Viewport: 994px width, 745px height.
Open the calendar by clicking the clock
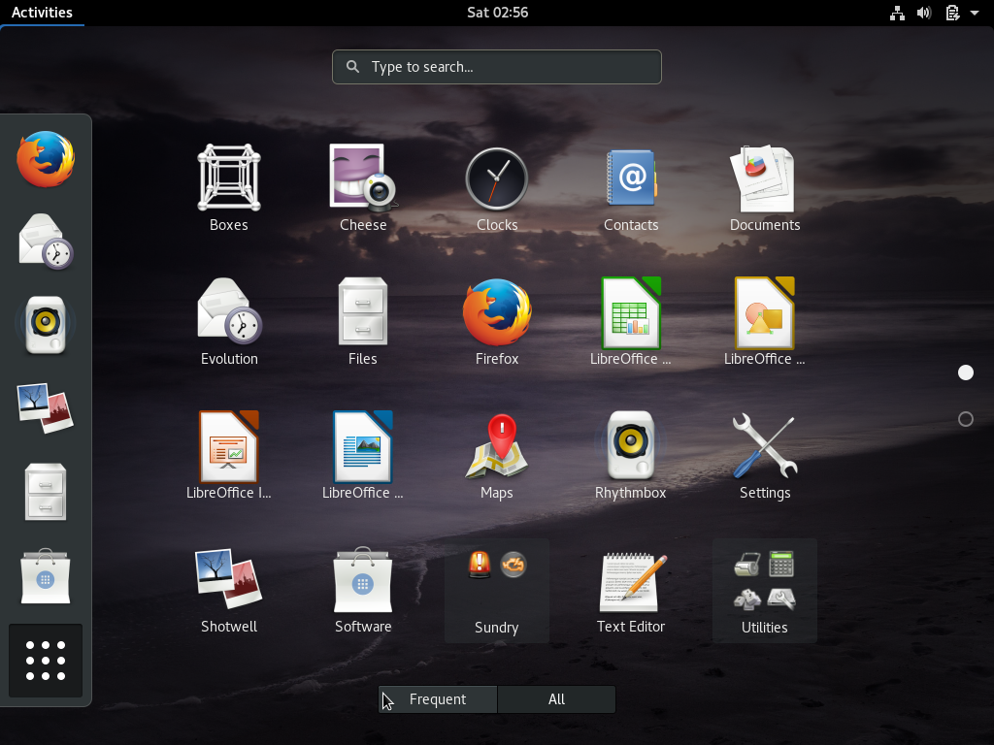click(497, 13)
